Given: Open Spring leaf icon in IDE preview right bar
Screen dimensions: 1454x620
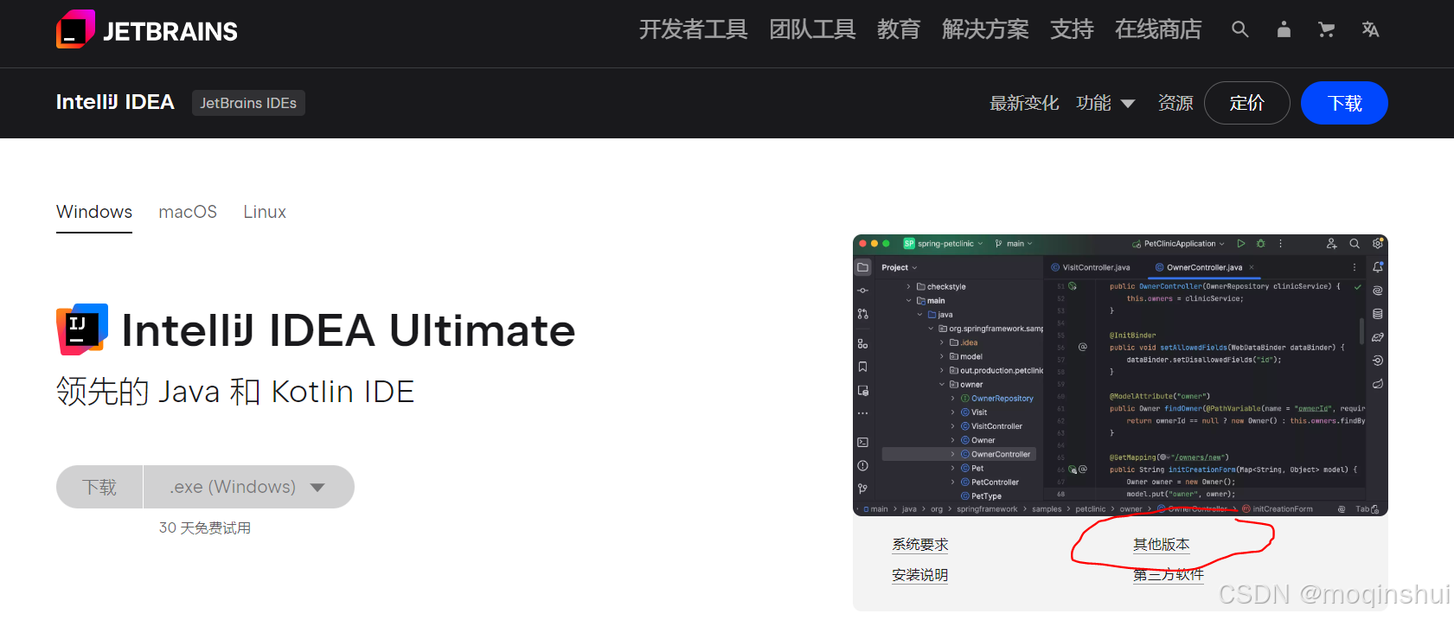Looking at the screenshot, I should click(x=1378, y=383).
